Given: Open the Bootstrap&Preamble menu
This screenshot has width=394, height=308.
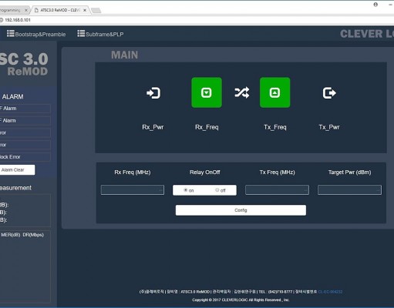Looking at the screenshot, I should [36, 34].
